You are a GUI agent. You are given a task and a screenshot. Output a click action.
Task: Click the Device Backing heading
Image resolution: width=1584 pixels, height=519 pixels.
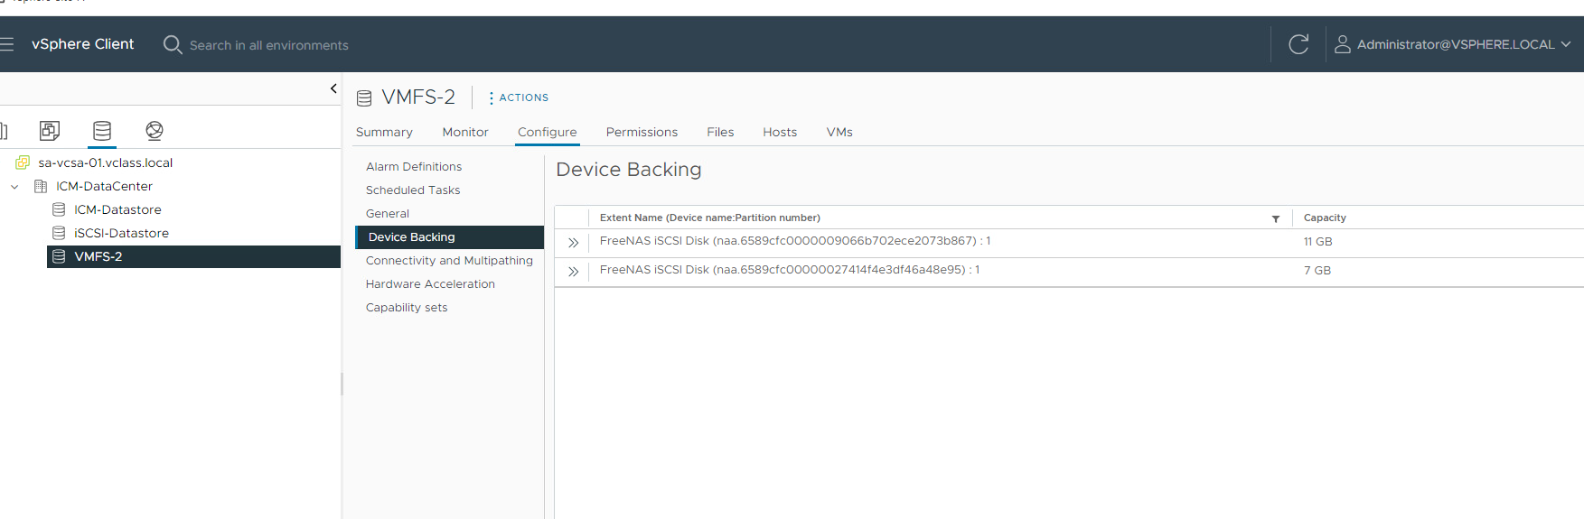click(629, 170)
